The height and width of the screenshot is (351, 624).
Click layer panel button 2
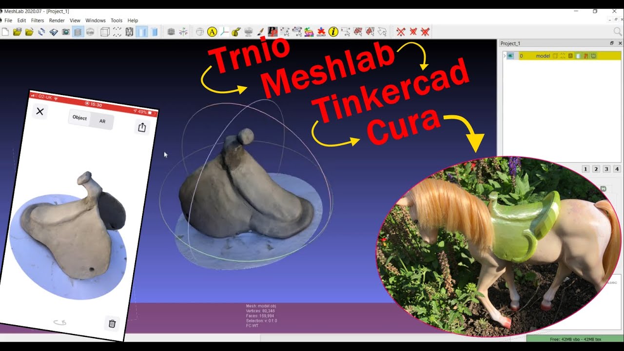[596, 169]
